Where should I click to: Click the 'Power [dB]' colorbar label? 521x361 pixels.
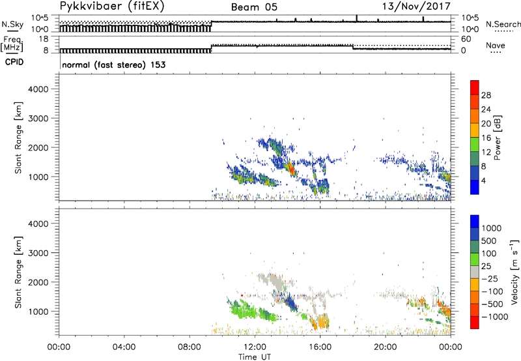tap(497, 137)
